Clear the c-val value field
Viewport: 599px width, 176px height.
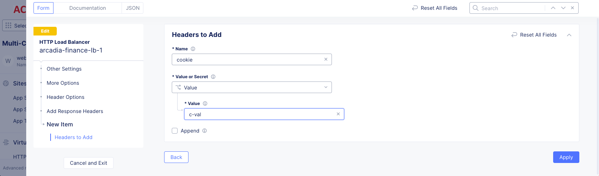point(338,114)
